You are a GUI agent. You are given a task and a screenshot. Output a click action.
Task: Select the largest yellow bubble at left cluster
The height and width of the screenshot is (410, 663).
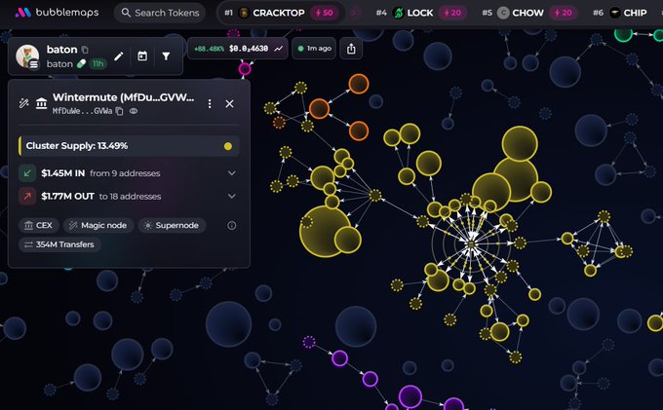pos(325,232)
